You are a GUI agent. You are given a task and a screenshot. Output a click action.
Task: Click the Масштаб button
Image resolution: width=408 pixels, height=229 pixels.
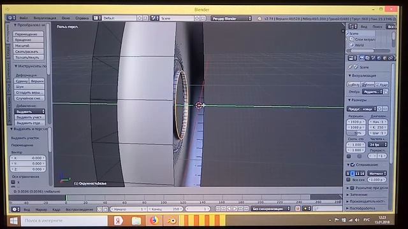pyautogui.click(x=29, y=46)
